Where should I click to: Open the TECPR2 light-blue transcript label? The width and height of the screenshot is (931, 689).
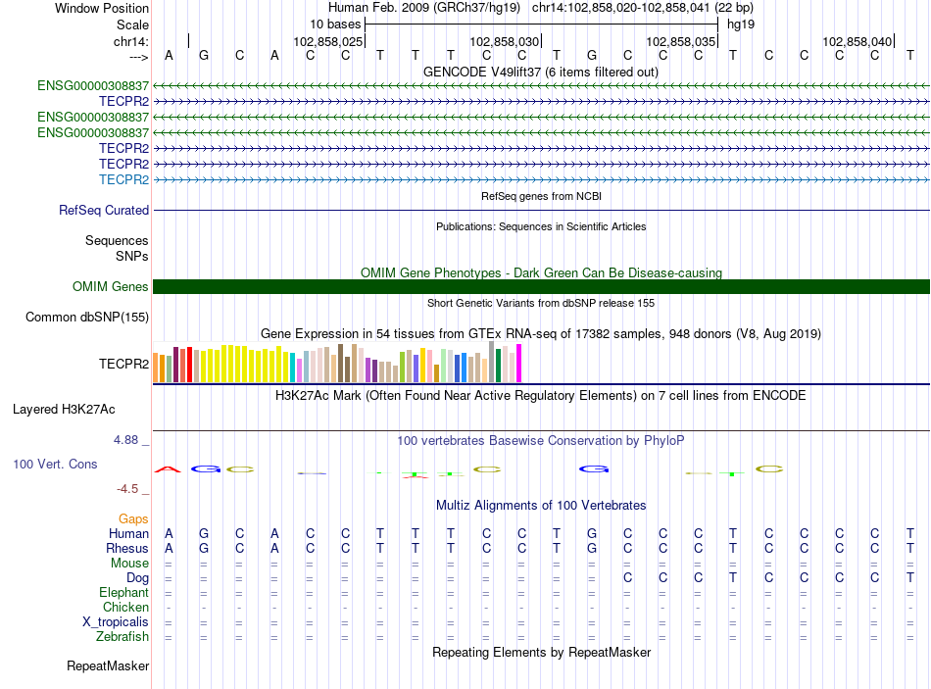click(123, 180)
